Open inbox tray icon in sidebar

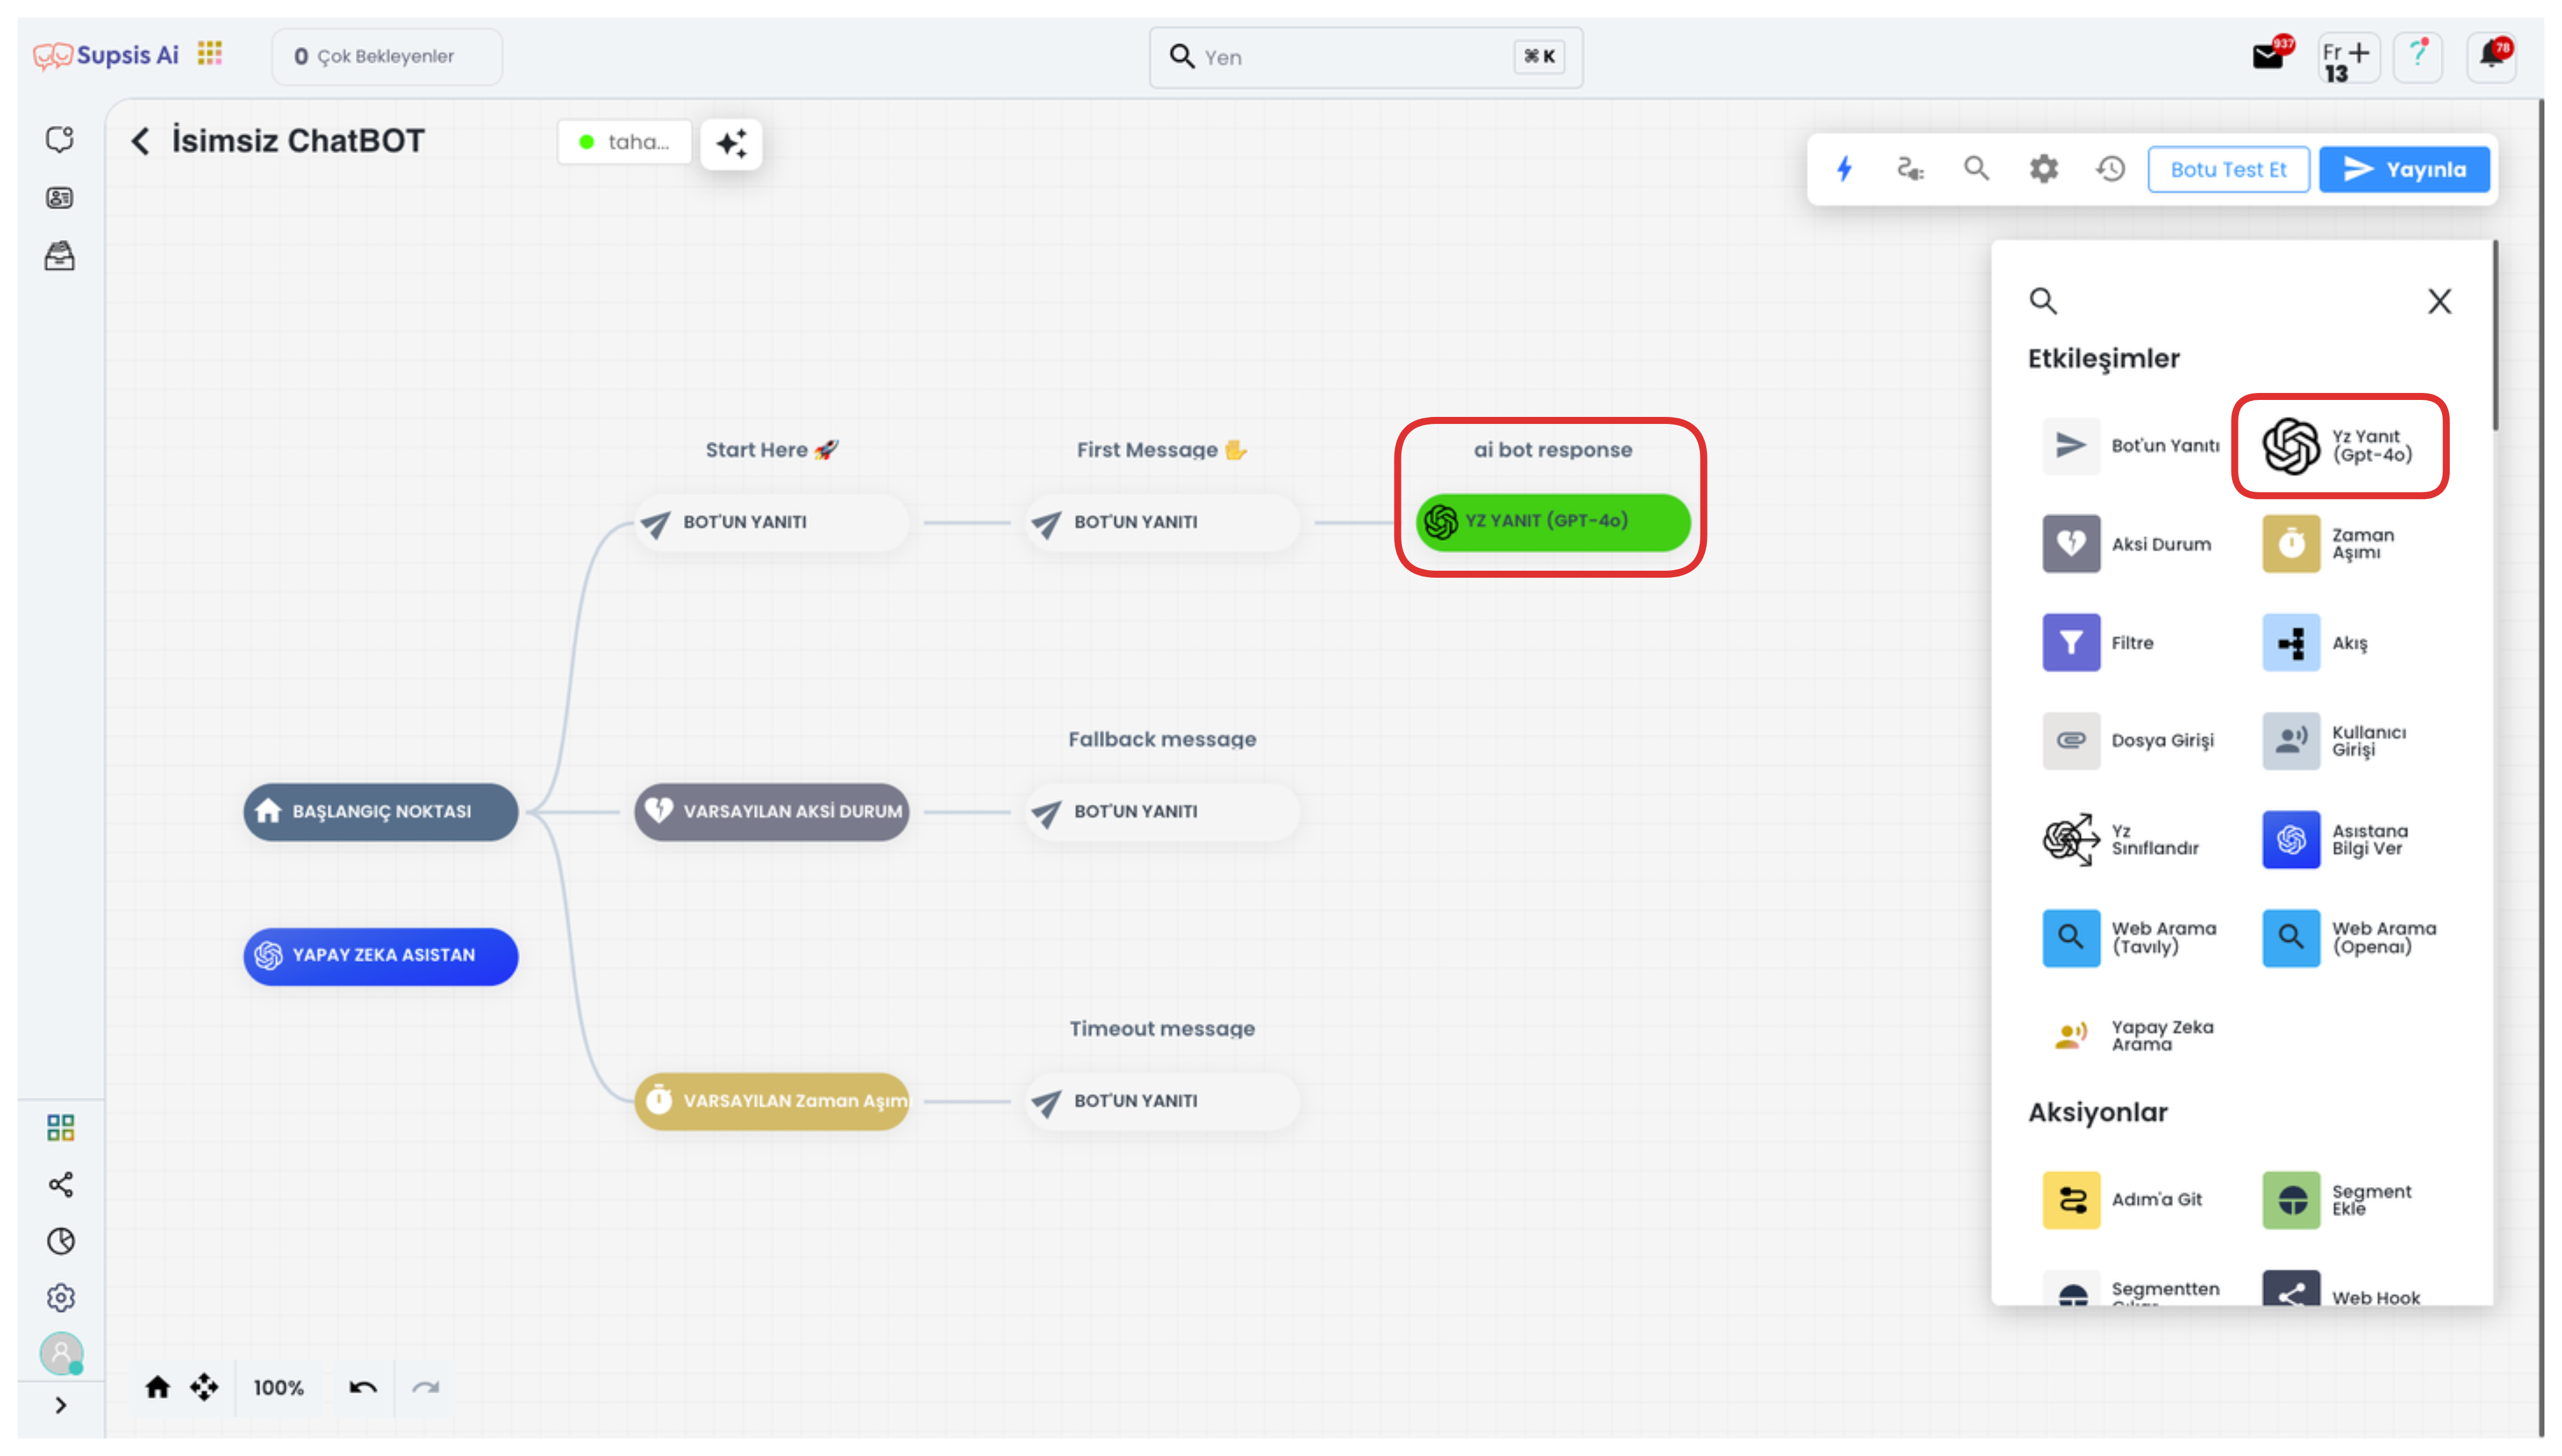coord(60,257)
